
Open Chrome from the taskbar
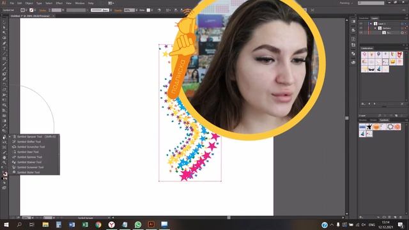click(98, 224)
